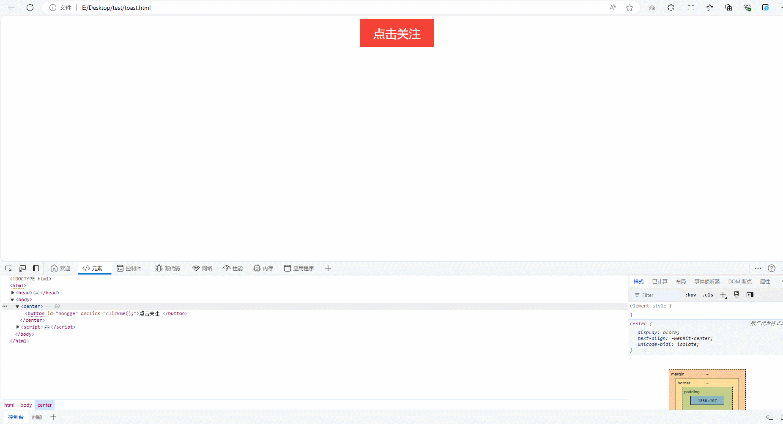The height and width of the screenshot is (424, 783).
Task: Open the read aloud icon in address bar
Action: (613, 8)
